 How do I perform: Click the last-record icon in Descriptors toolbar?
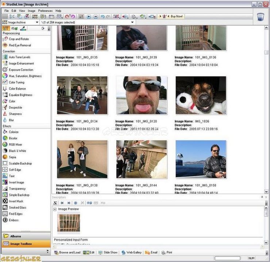[x=69, y=203]
